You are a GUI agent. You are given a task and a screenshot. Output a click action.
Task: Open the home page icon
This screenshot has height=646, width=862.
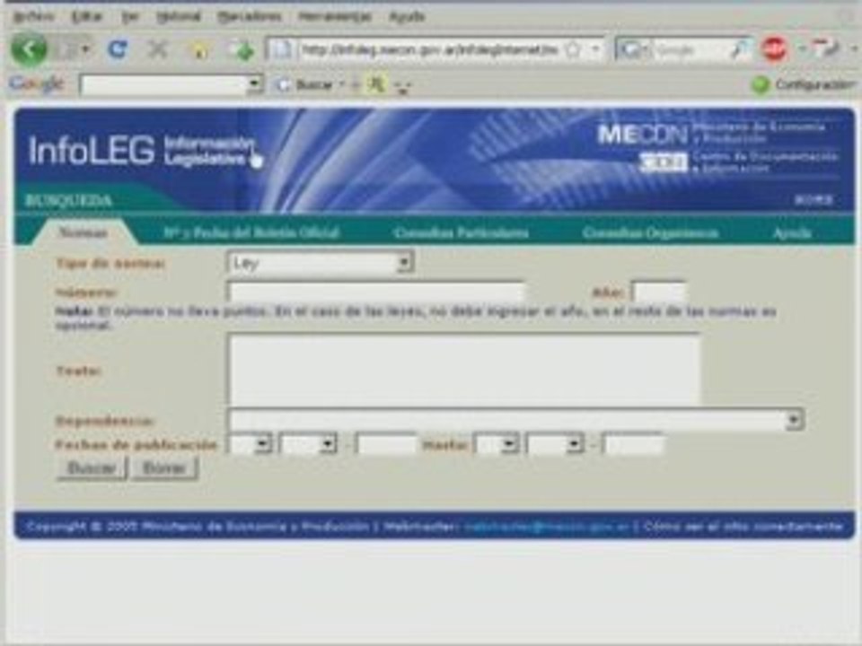click(x=199, y=50)
